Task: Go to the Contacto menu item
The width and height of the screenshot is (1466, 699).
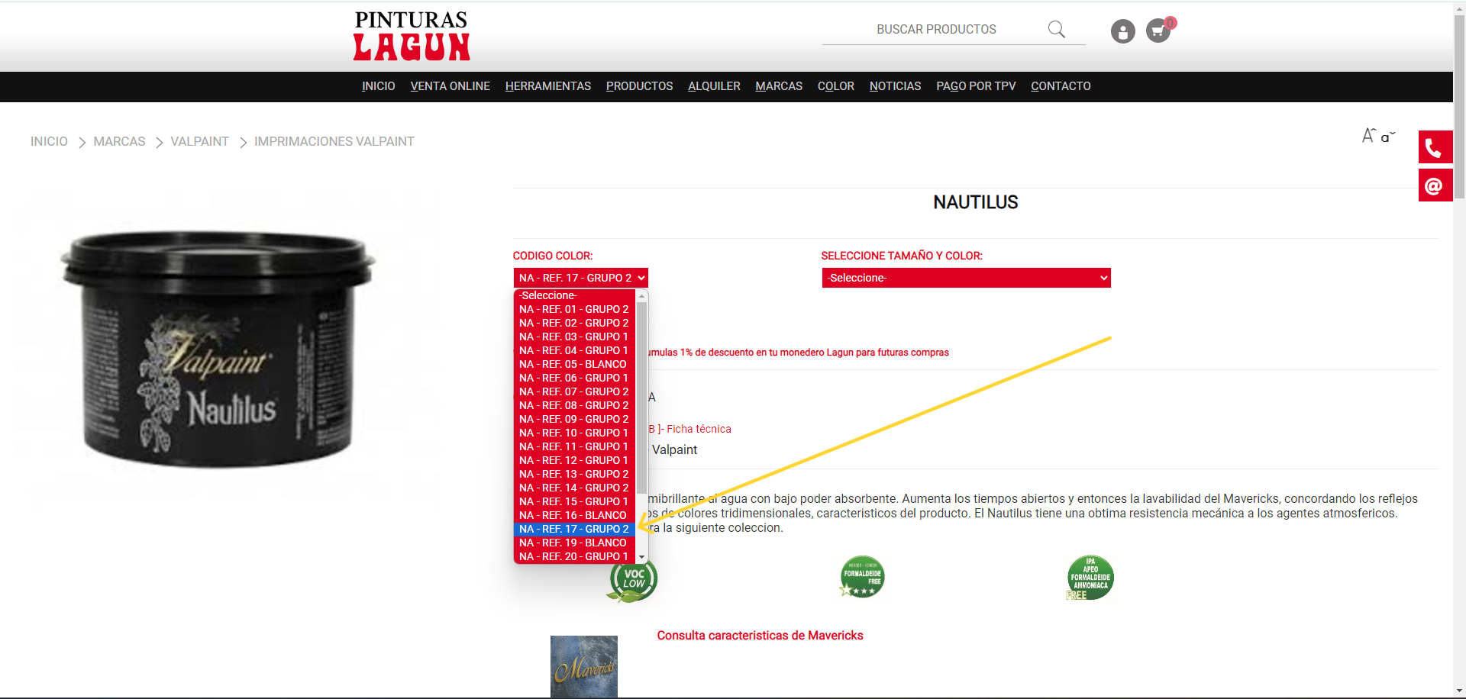Action: point(1060,86)
